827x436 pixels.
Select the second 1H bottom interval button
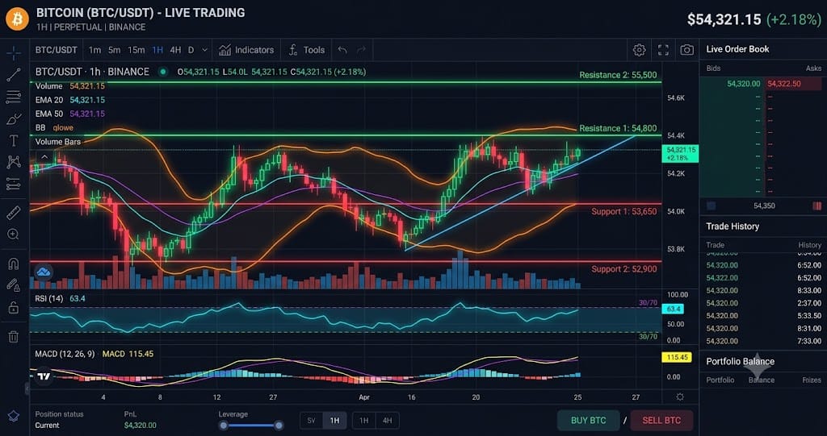pos(364,420)
